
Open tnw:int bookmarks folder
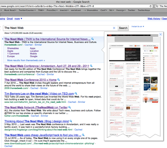point(64,10)
